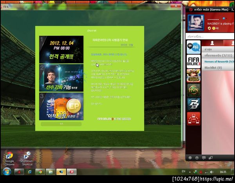Viewport: 235px width, 183px height.
Task: Open the Garena Plus logo in title bar
Action: click(x=191, y=9)
